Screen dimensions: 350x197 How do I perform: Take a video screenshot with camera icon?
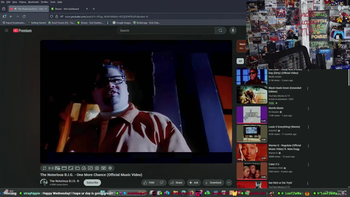click(x=97, y=168)
